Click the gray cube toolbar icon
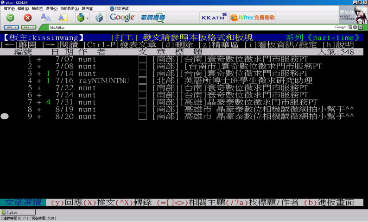 coord(99,18)
